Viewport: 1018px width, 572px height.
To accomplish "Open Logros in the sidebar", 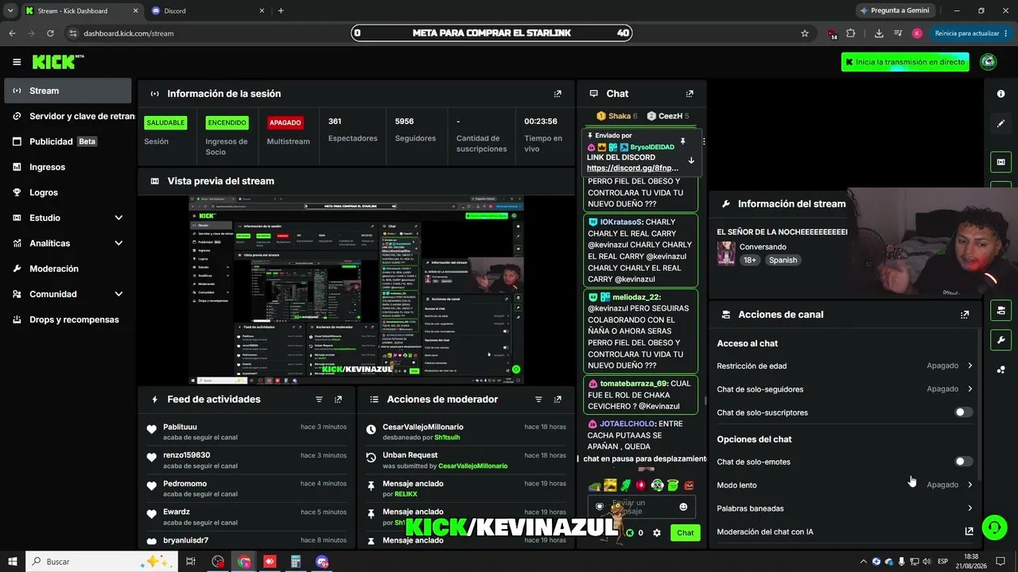I will pos(68,192).
